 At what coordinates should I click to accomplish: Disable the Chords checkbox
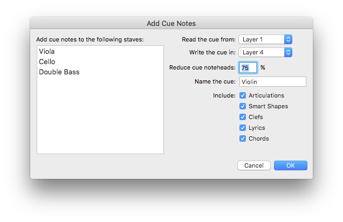[x=243, y=138]
